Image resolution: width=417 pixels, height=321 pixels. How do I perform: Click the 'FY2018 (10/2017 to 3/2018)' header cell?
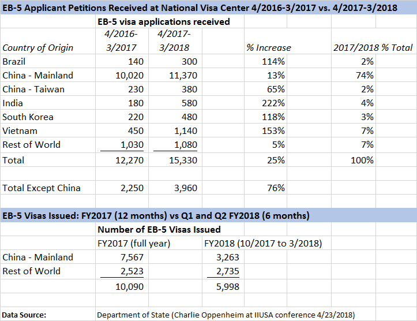point(265,243)
